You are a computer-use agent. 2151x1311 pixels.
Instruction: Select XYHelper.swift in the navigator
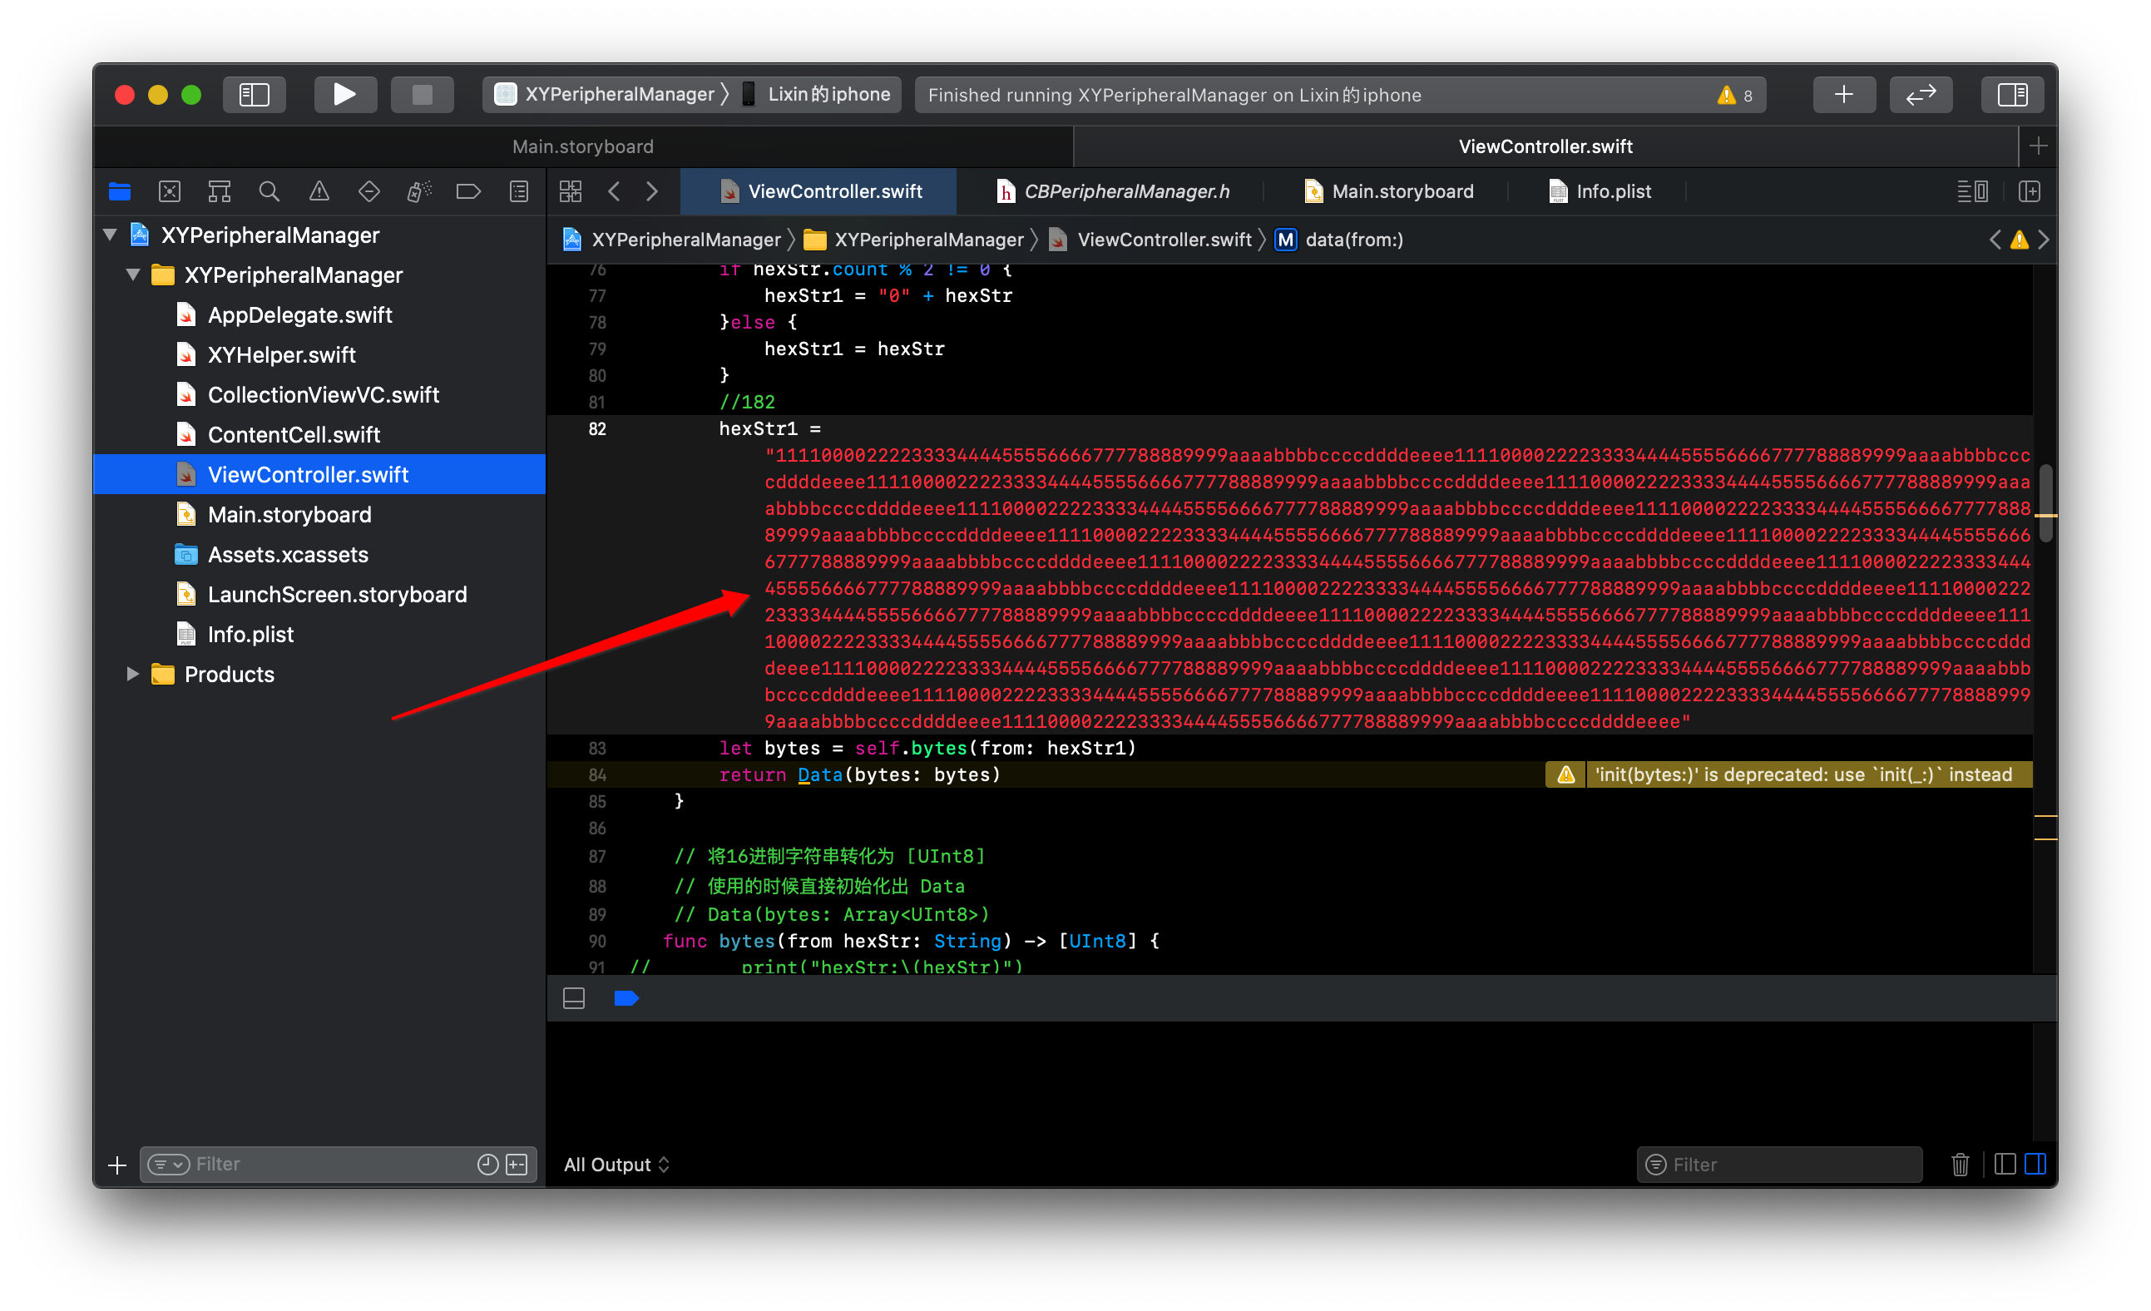(x=281, y=354)
